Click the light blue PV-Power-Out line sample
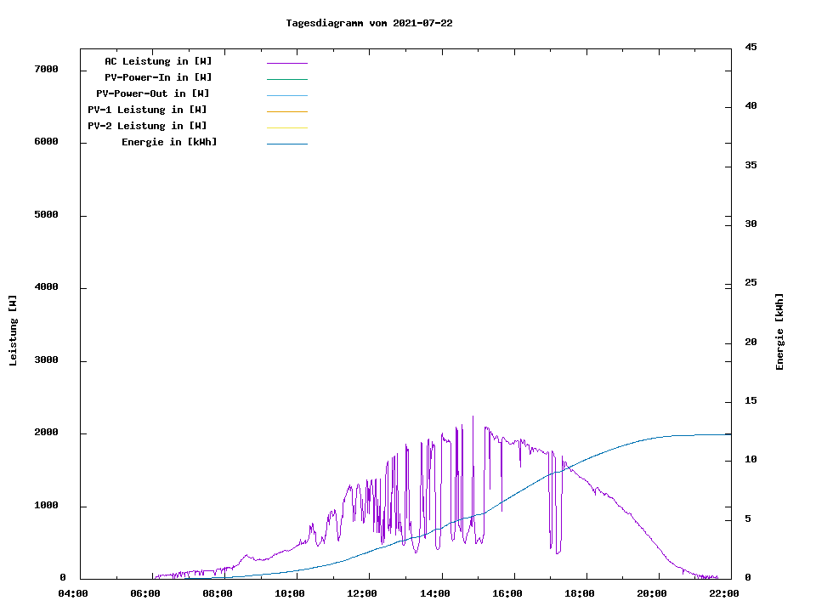816x612 pixels. coord(286,95)
